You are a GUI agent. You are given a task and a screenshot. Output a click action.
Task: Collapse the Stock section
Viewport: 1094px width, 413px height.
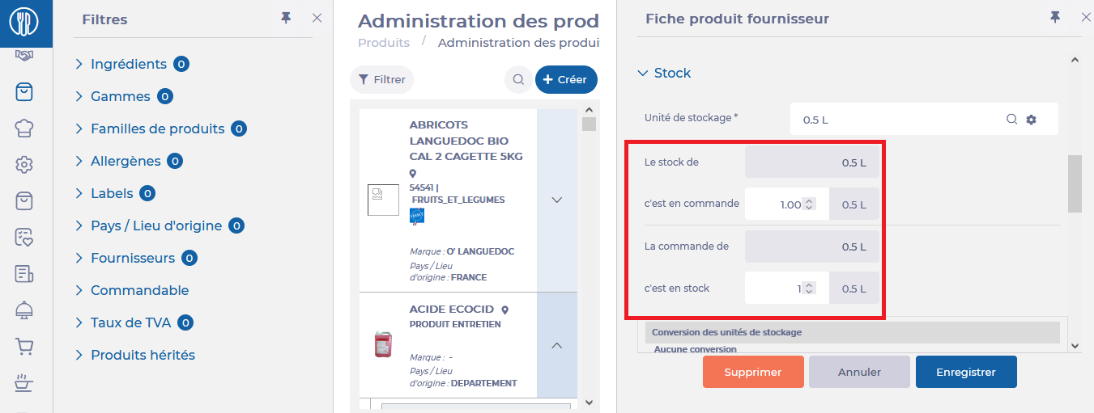tap(643, 73)
